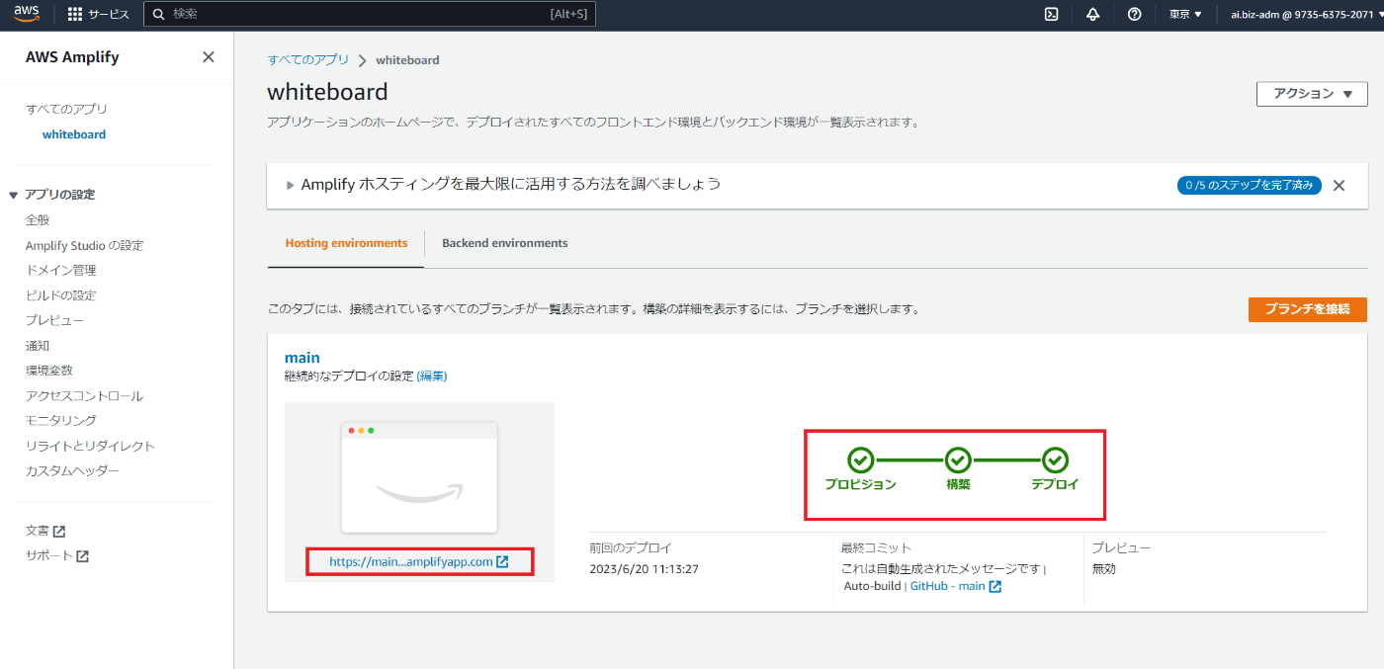This screenshot has height=669, width=1384.
Task: Open すべてのアプリ in the sidebar
Action: [66, 109]
